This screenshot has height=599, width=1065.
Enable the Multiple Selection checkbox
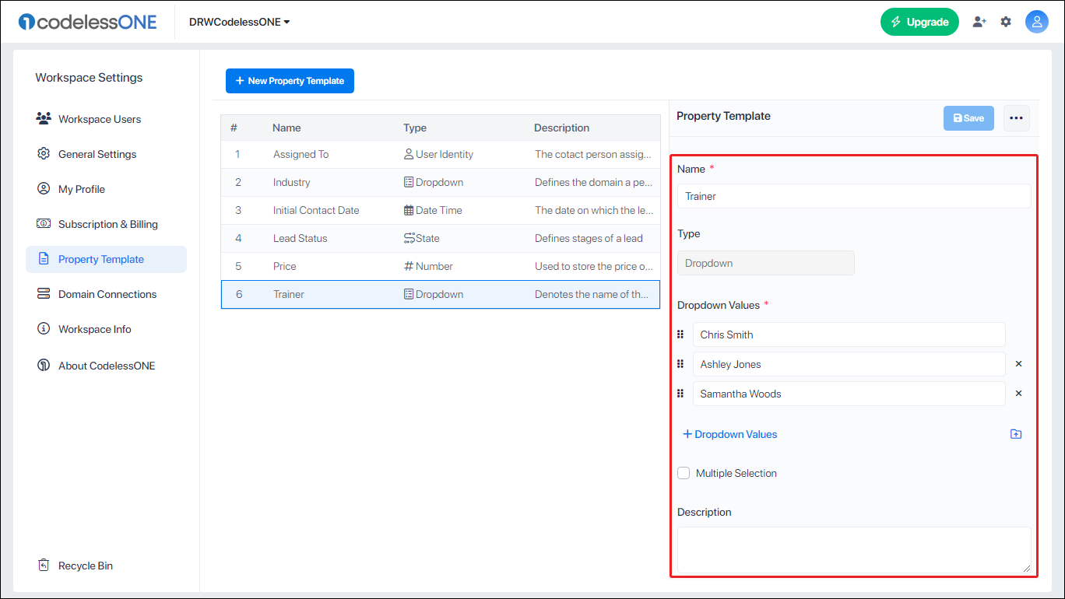(684, 473)
